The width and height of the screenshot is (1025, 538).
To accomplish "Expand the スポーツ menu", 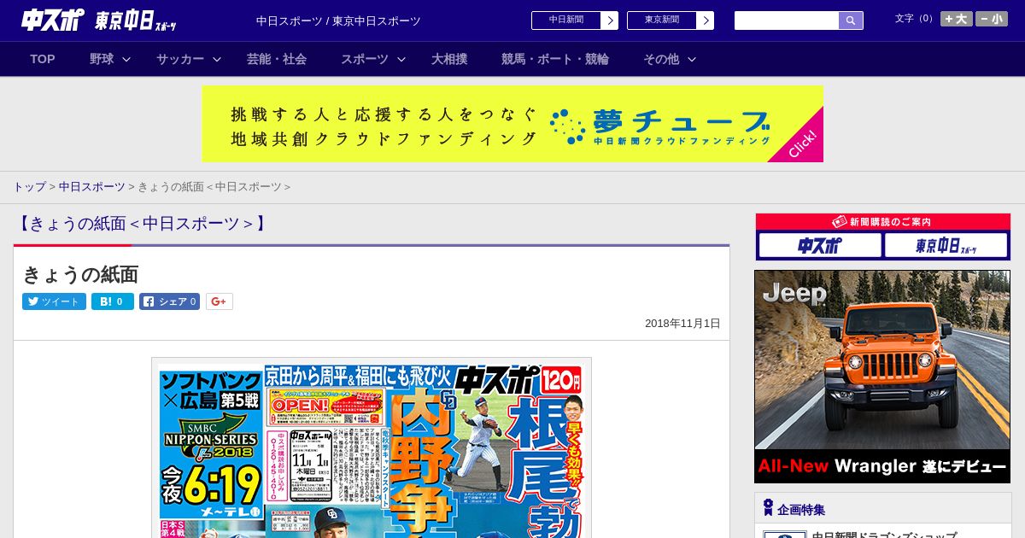I will [x=373, y=59].
